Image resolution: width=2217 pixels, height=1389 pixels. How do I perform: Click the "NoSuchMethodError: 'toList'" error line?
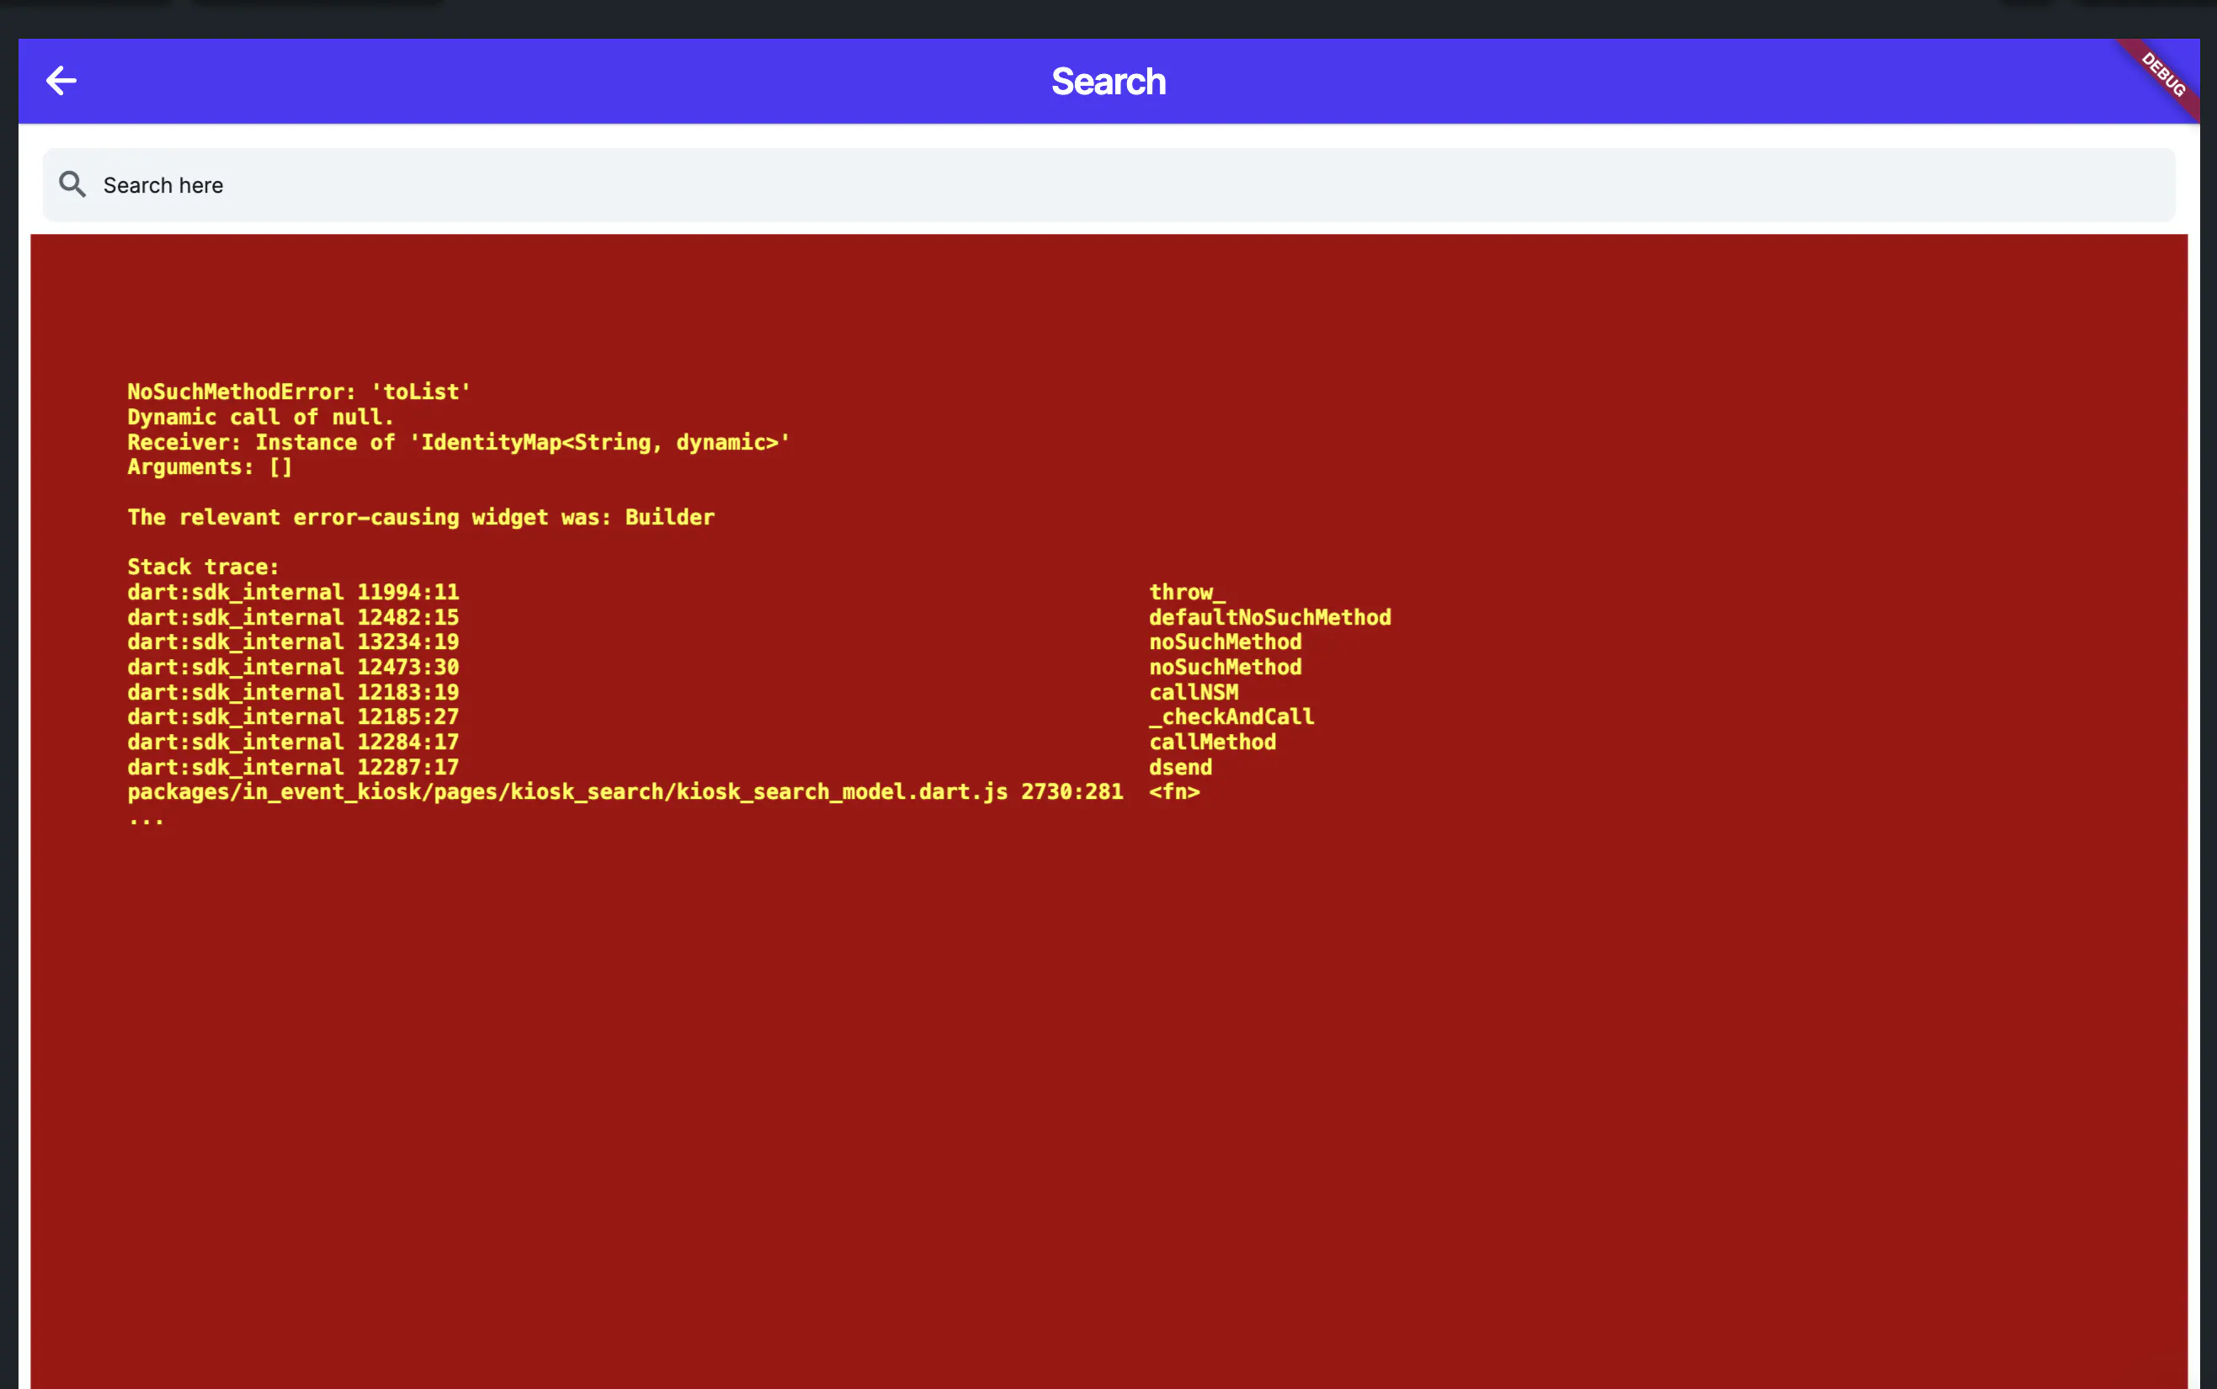coord(299,392)
